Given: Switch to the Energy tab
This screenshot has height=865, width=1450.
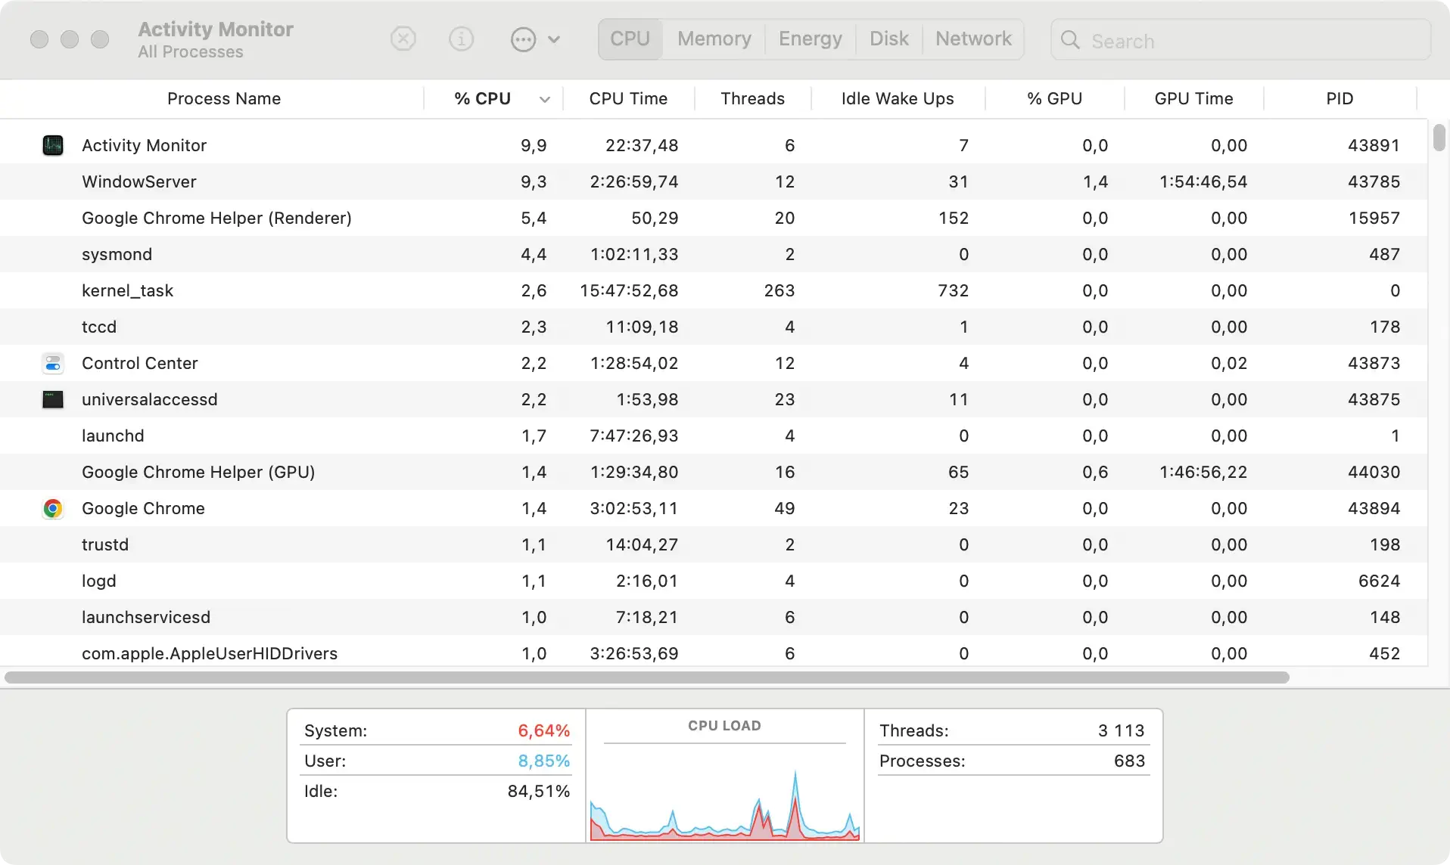Looking at the screenshot, I should (x=810, y=39).
